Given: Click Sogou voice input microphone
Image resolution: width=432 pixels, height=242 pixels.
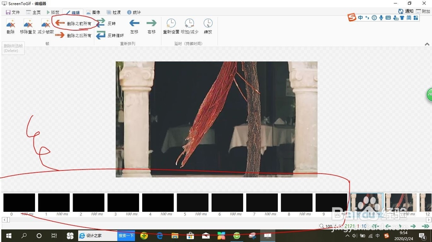Looking at the screenshot, I should click(381, 18).
